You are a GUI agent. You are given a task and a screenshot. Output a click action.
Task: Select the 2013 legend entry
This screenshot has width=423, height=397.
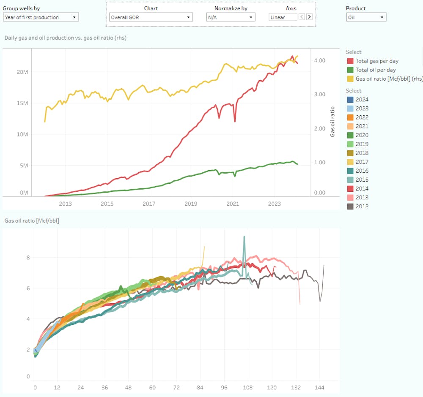coord(362,198)
